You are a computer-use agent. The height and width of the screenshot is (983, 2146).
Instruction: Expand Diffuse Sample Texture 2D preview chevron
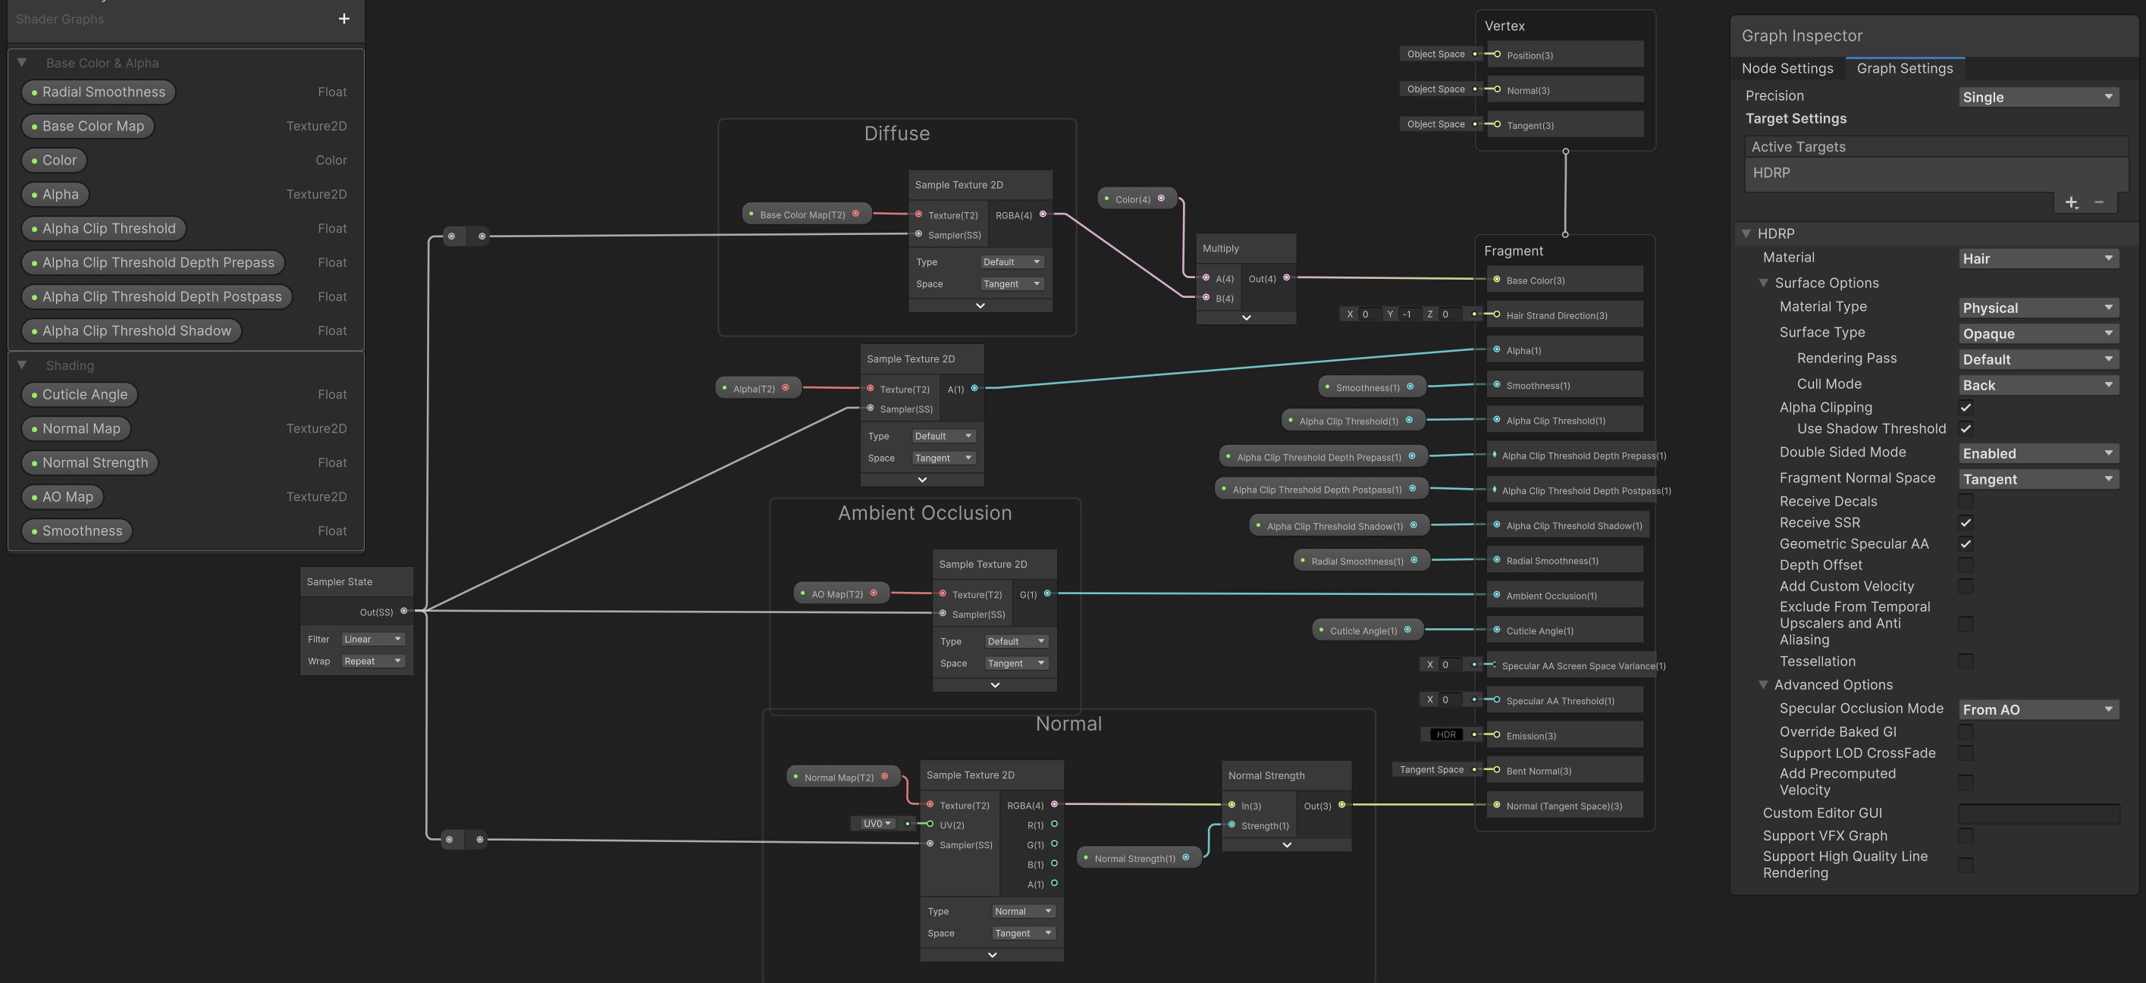[x=980, y=305]
